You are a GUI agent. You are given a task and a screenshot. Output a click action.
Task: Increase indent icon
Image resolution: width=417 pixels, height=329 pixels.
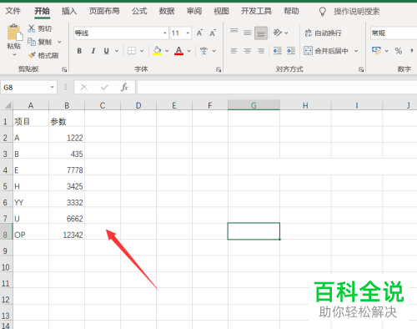[291, 51]
